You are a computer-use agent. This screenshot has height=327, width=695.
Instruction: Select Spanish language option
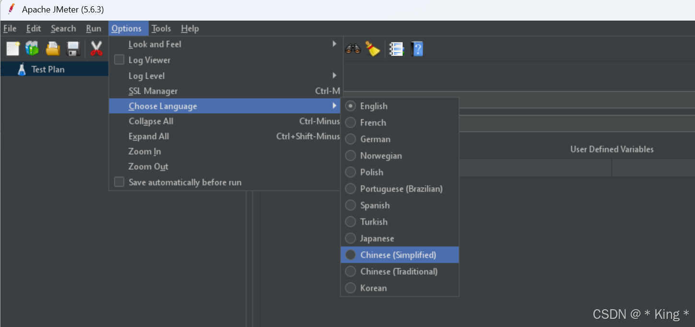[400, 205]
